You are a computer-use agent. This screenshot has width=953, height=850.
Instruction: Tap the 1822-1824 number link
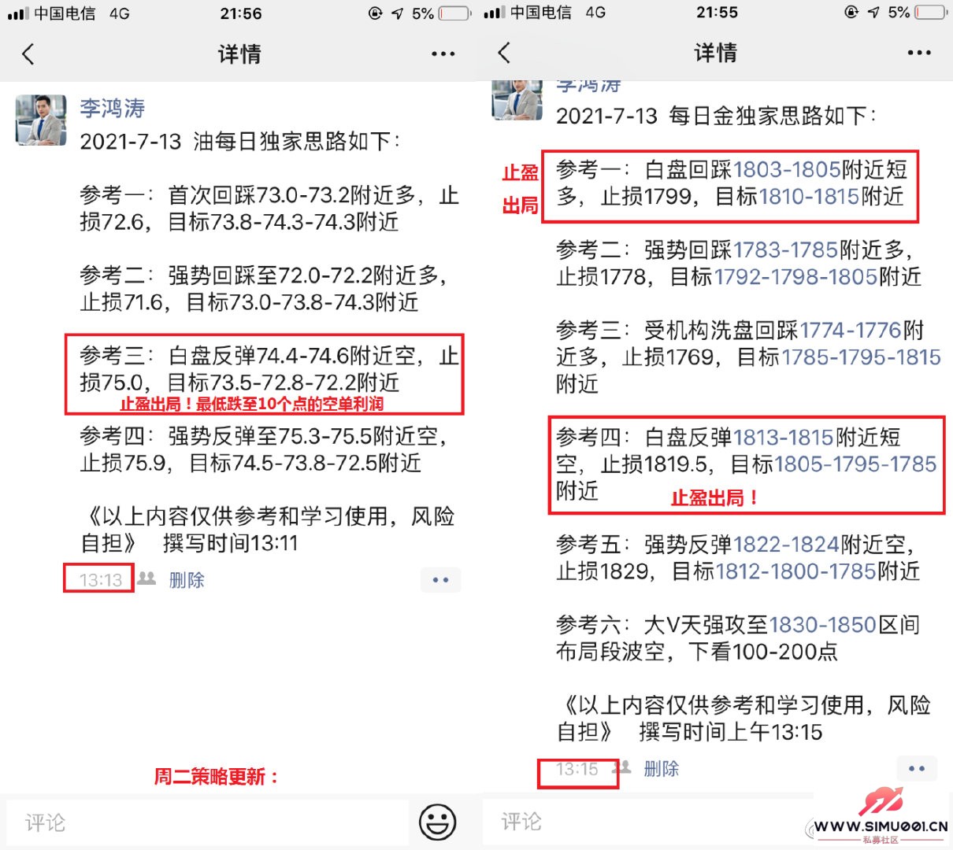coord(786,544)
